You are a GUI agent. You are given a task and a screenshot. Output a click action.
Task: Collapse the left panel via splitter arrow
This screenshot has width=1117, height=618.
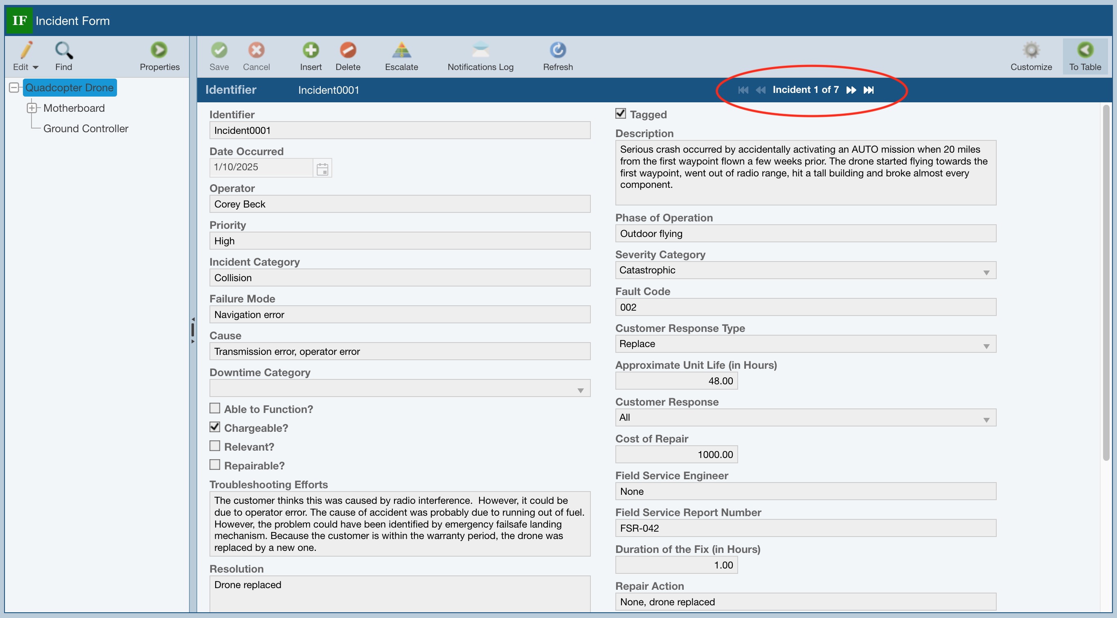(x=193, y=319)
